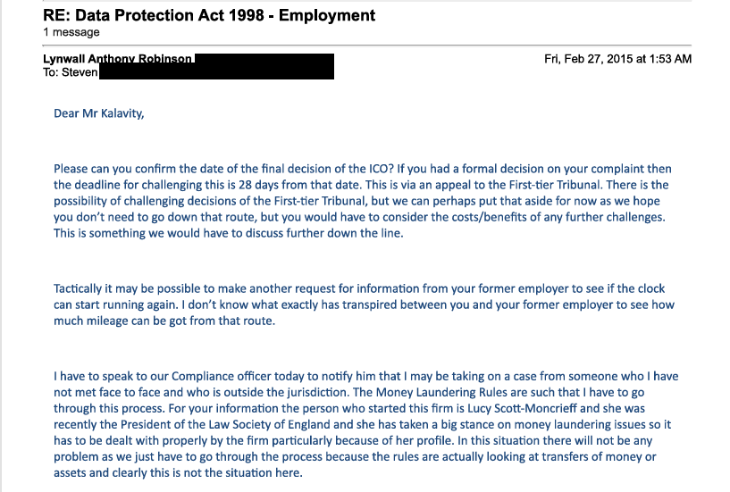Click the blacked-out redaction block in header

(216, 67)
